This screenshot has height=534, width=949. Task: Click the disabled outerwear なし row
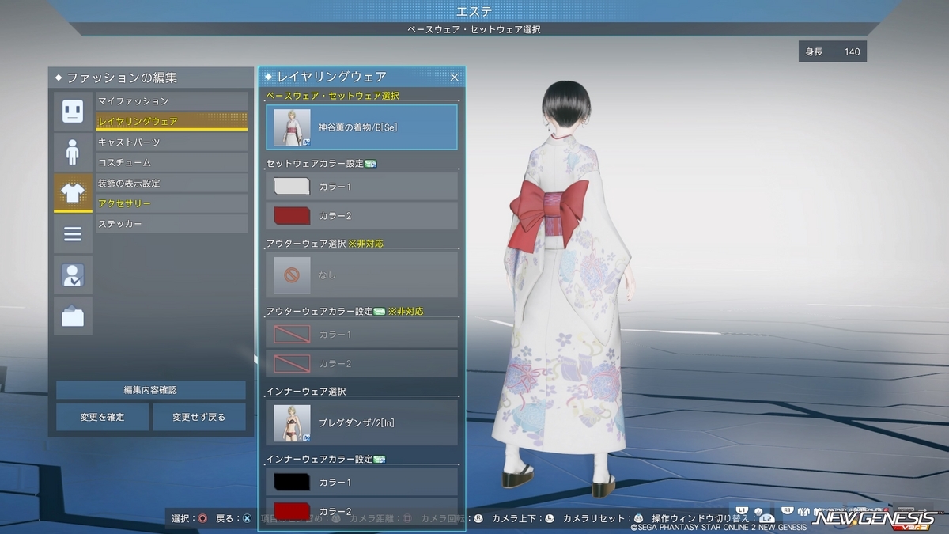362,275
